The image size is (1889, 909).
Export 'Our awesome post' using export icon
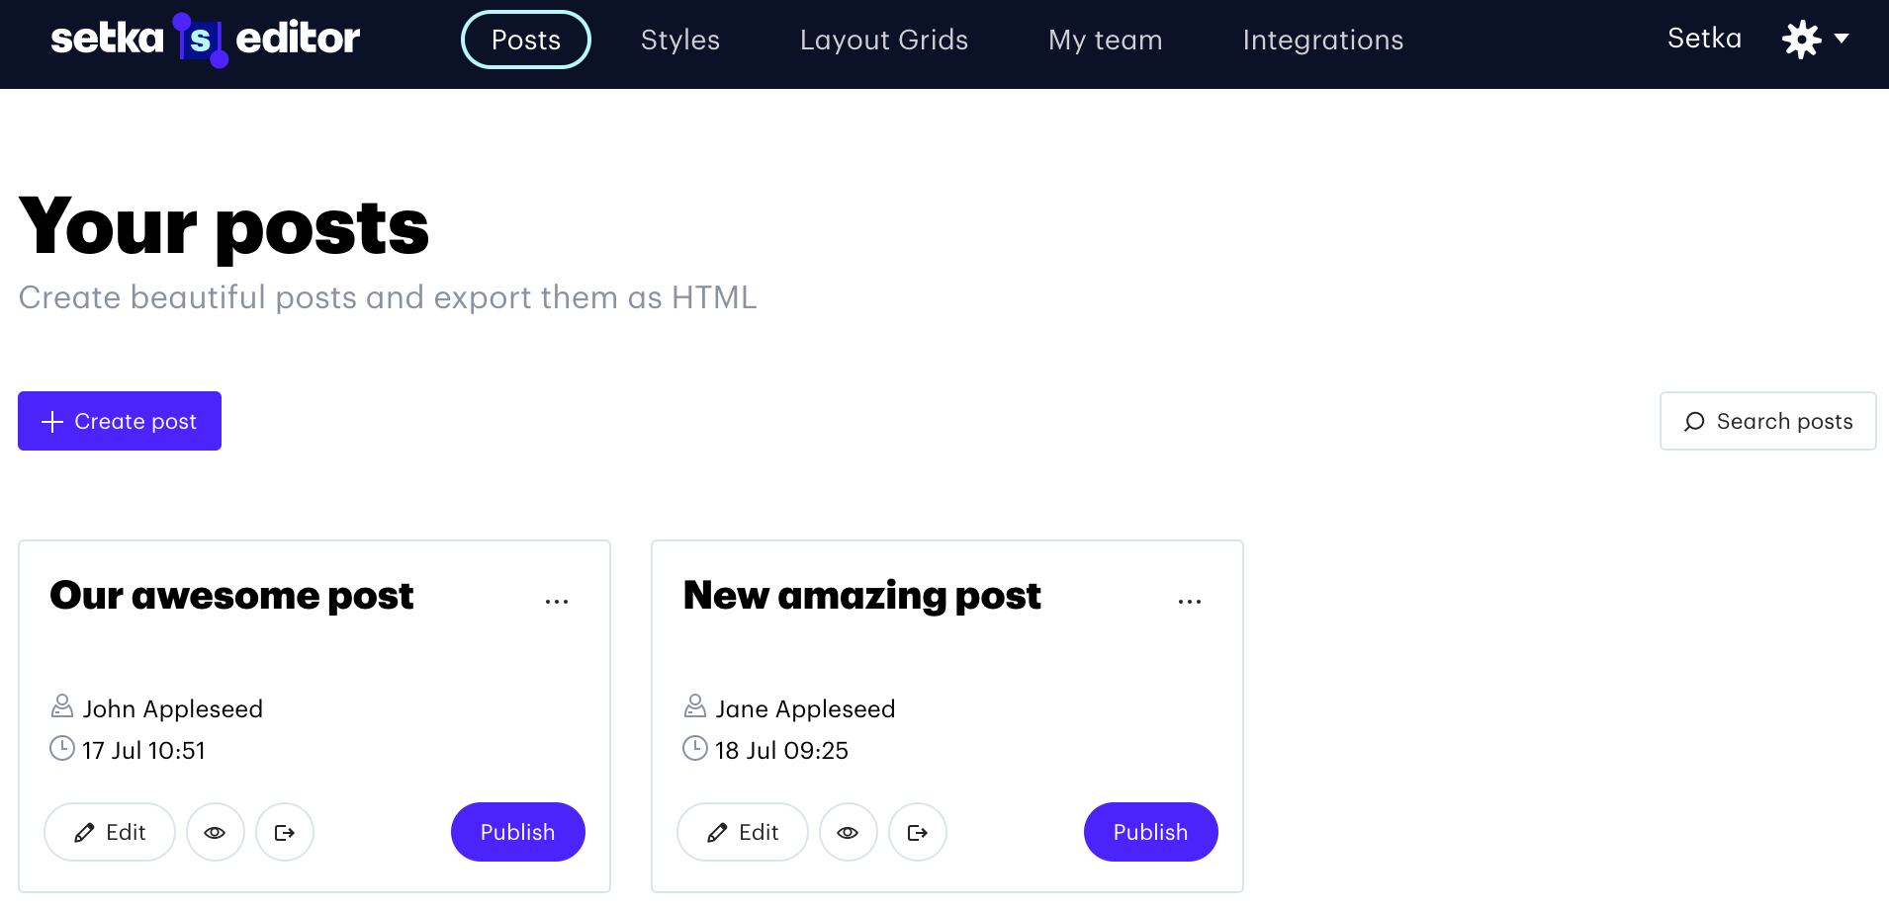click(285, 833)
